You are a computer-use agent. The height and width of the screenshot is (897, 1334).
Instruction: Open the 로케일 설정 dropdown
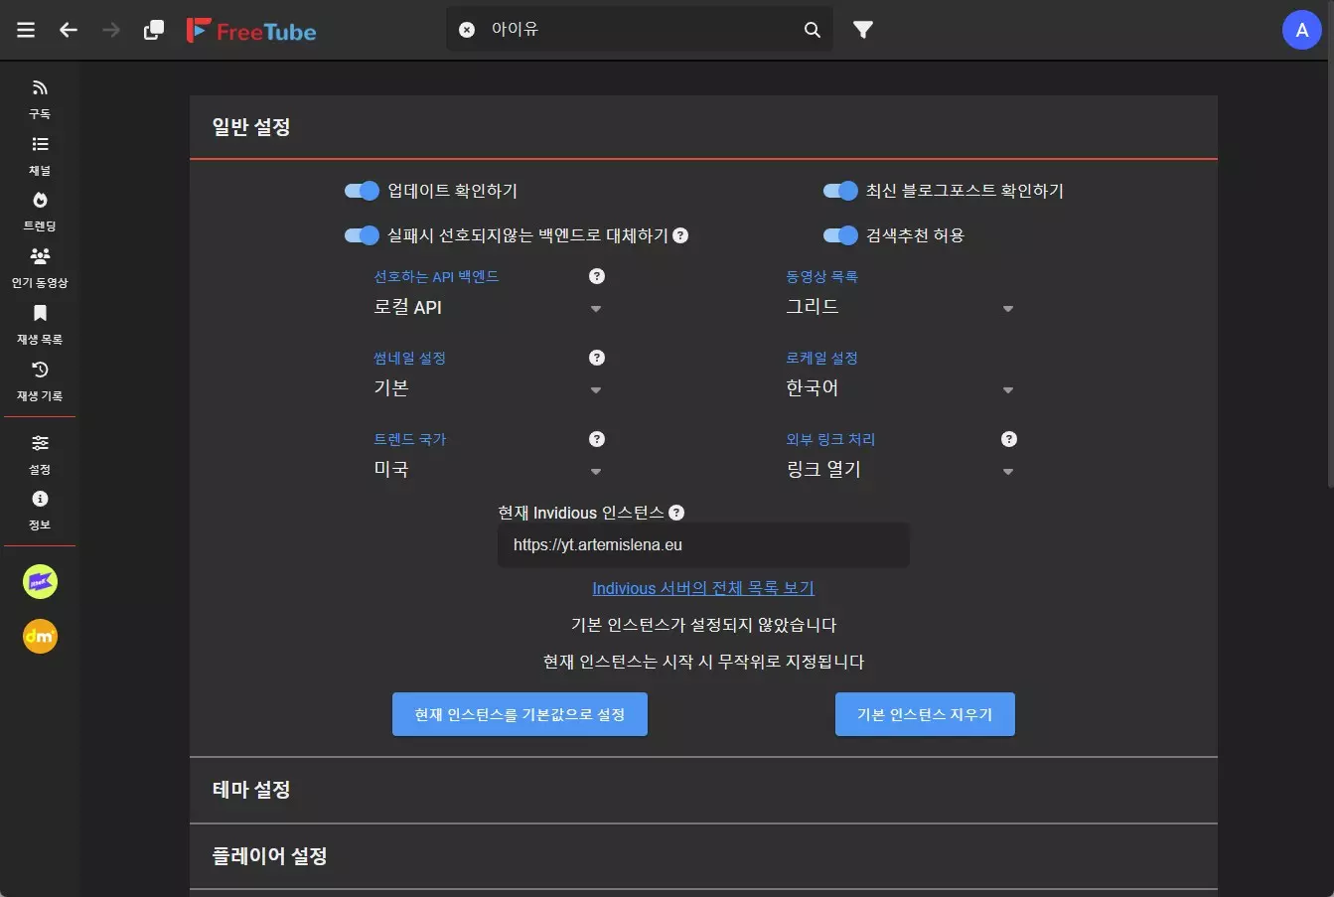[x=901, y=389]
